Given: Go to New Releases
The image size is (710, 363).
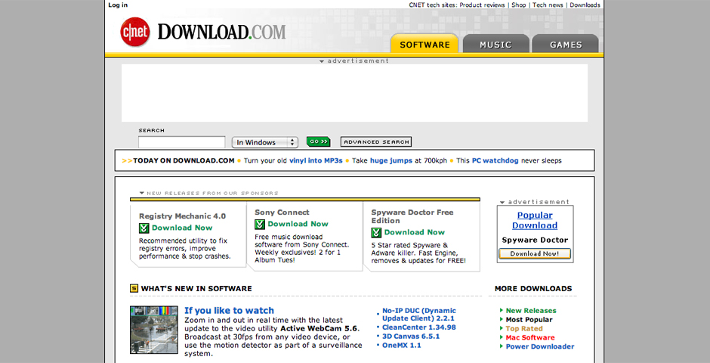Looking at the screenshot, I should pyautogui.click(x=531, y=310).
